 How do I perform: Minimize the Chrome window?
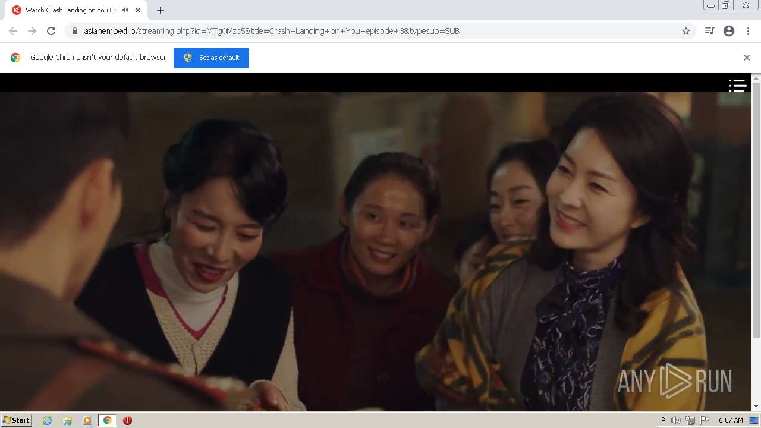click(x=710, y=5)
